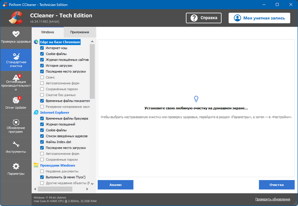Collapse the Internet Explorer group header
298x206 pixels.
[x=54, y=112]
